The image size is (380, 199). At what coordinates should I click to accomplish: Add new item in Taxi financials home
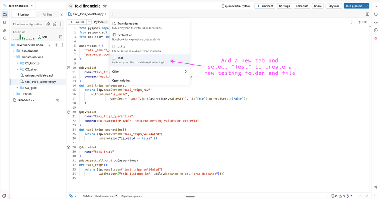56,45
